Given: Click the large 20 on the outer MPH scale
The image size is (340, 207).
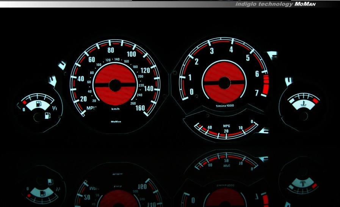Looking at the screenshot, I should [83, 99].
